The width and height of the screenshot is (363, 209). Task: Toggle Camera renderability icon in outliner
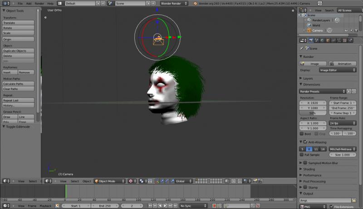356,30
